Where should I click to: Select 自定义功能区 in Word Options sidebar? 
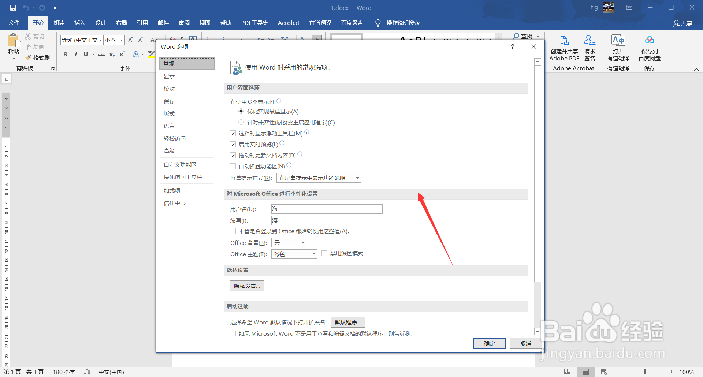187,165
